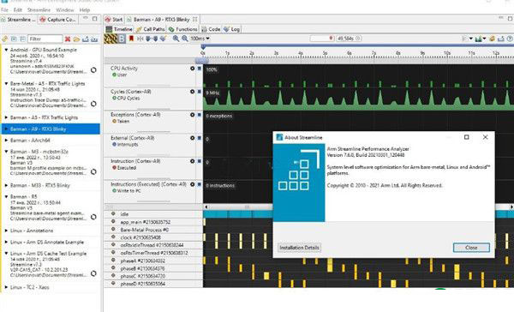Toggle Exceptions (Cortex-A9) blue square indicator
Image resolution: width=514 pixels, height=312 pixels.
pos(199,115)
